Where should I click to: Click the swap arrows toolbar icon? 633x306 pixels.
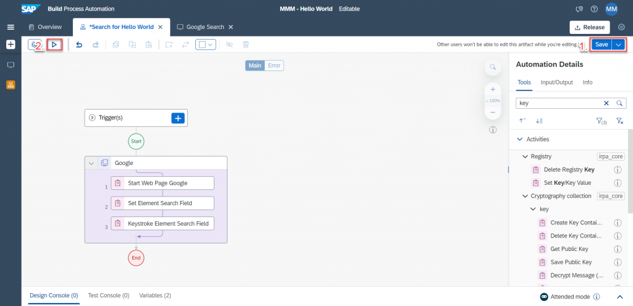185,45
